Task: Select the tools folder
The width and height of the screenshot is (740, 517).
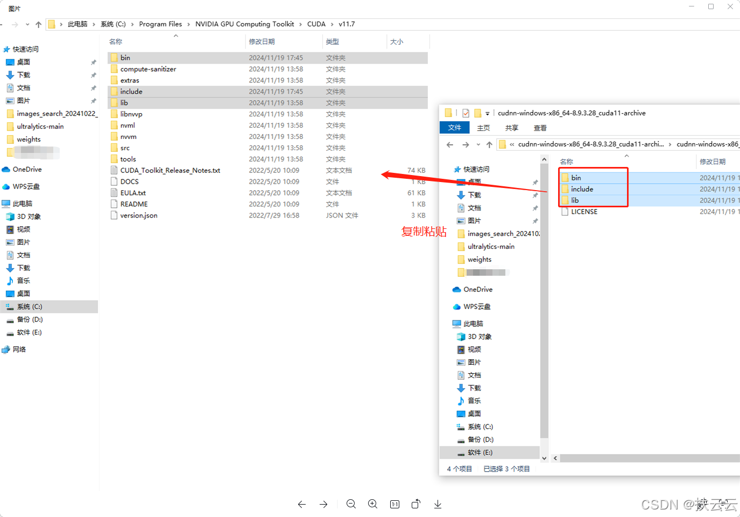Action: [x=267, y=159]
